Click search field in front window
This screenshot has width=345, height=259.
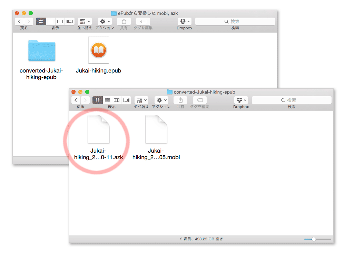pyautogui.click(x=292, y=100)
